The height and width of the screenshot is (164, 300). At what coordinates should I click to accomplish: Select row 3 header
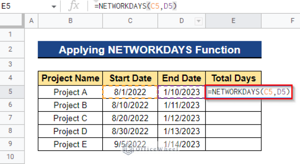(x=12, y=65)
